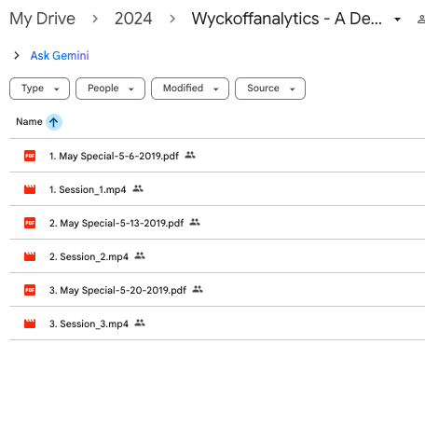Open 2. Session_2.mp4 file

tap(89, 256)
